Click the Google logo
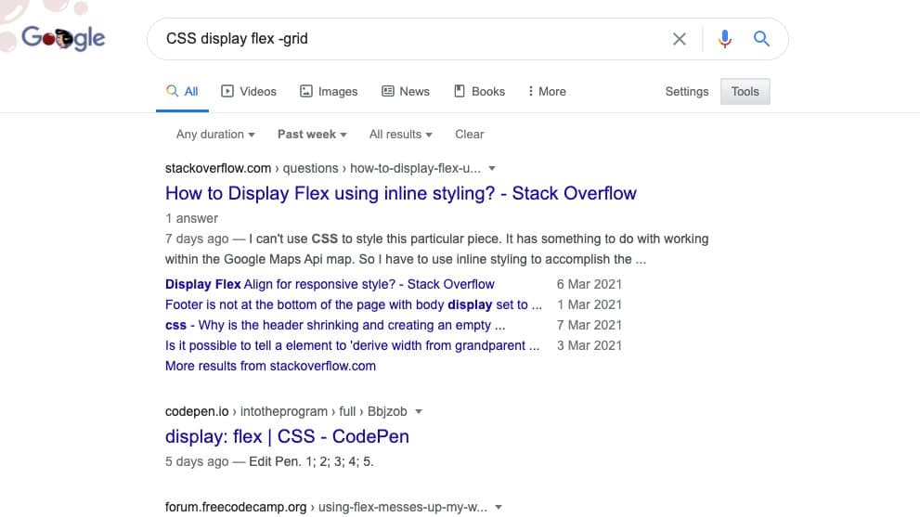This screenshot has height=517, width=920. [63, 38]
